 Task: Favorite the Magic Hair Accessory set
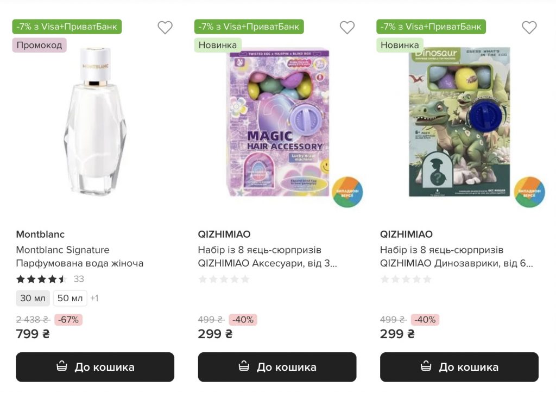tap(347, 28)
